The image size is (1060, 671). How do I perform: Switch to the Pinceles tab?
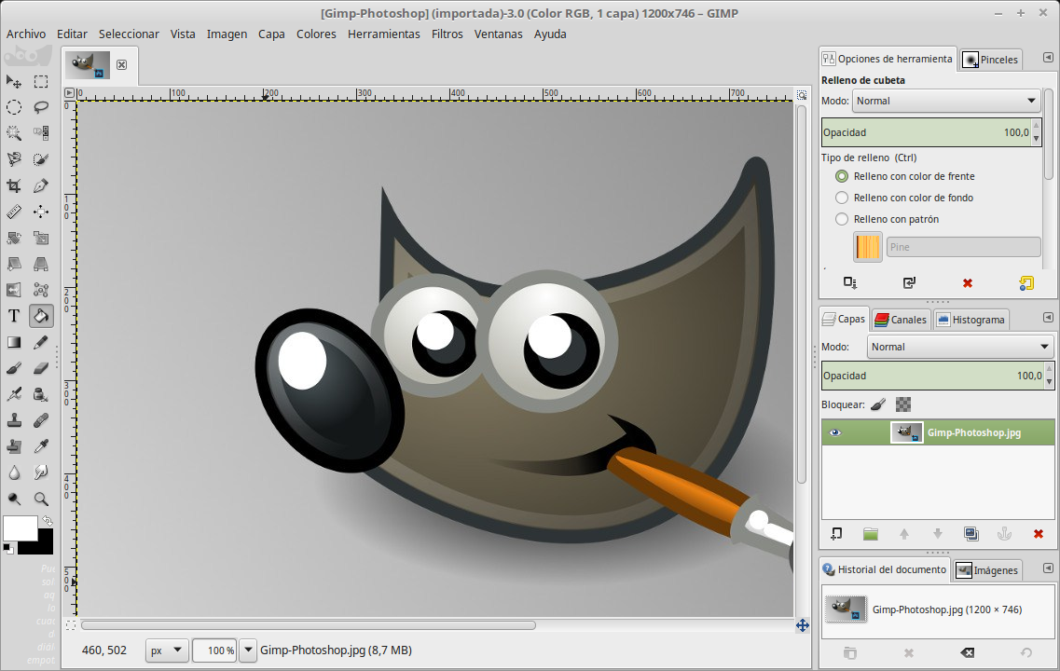[991, 60]
